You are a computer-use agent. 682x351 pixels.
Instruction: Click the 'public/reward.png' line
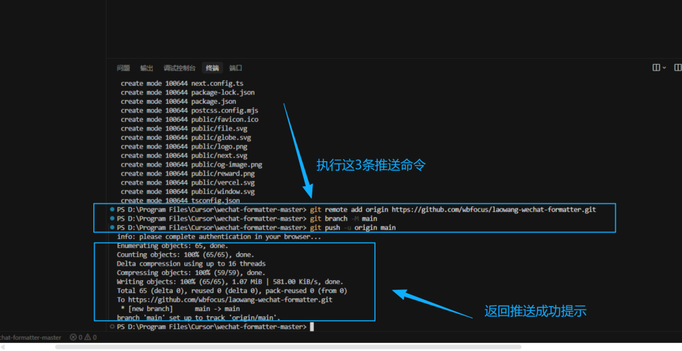pos(187,174)
